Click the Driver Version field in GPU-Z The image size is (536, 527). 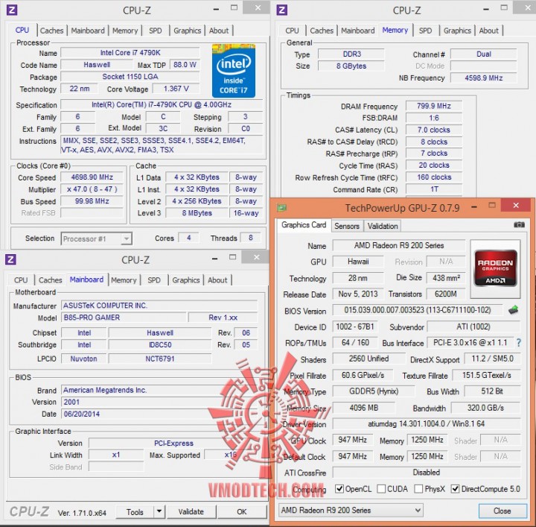click(x=427, y=423)
